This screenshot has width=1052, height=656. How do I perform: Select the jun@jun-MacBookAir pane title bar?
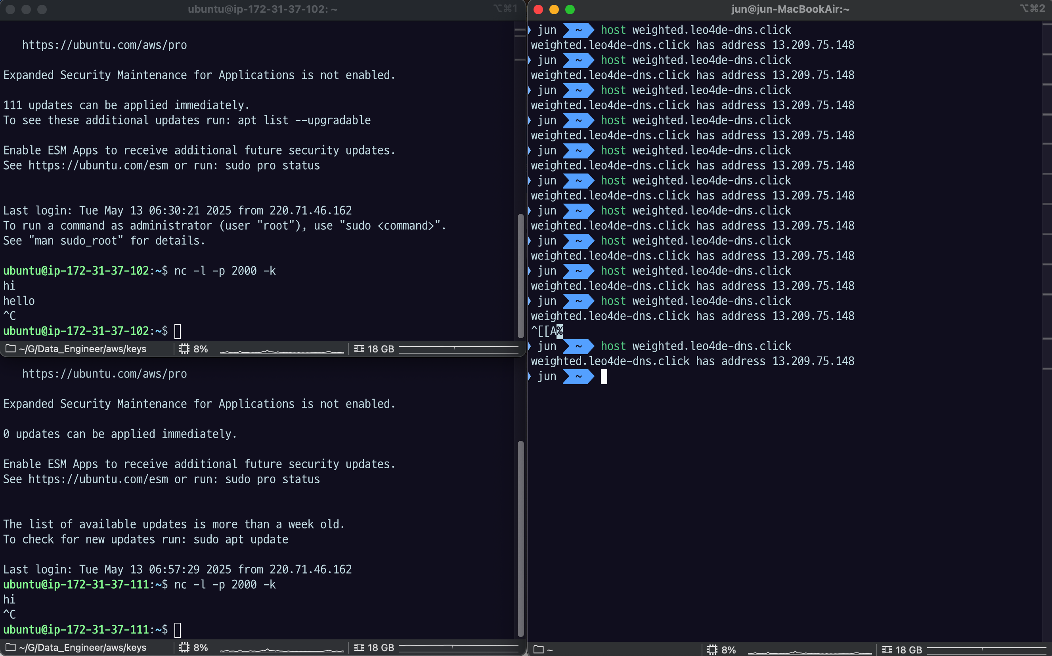790,9
